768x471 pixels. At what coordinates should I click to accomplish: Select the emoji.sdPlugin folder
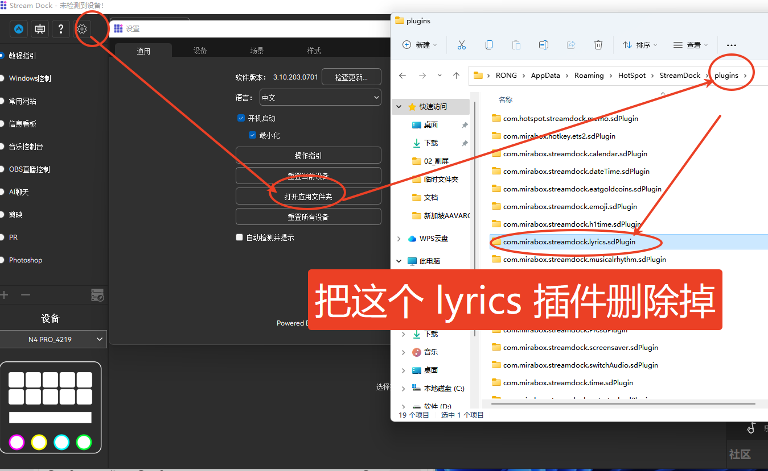(570, 207)
